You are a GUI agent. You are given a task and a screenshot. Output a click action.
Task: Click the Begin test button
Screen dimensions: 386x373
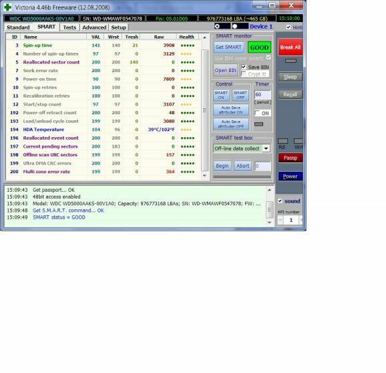(x=222, y=166)
